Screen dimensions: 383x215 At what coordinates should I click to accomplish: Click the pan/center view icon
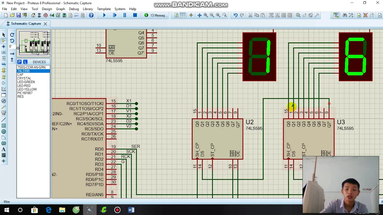[x=199, y=15]
